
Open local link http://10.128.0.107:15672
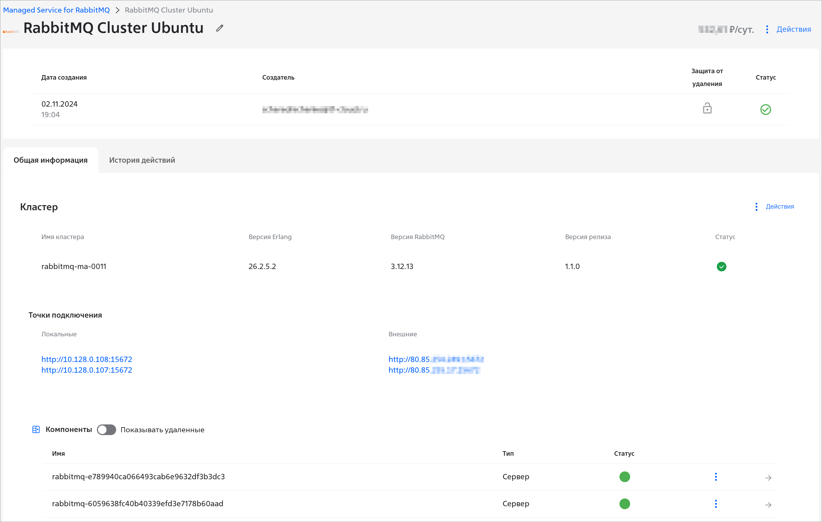[87, 370]
